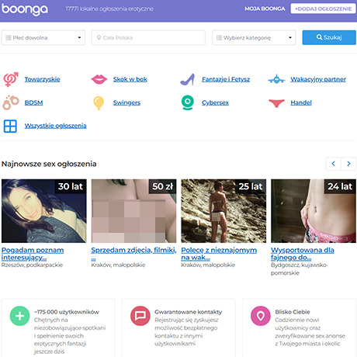The image size is (357, 357).
Task: Click 'Bydgoszcz, kujawsko-pomorskie' location text
Action: pyautogui.click(x=300, y=269)
